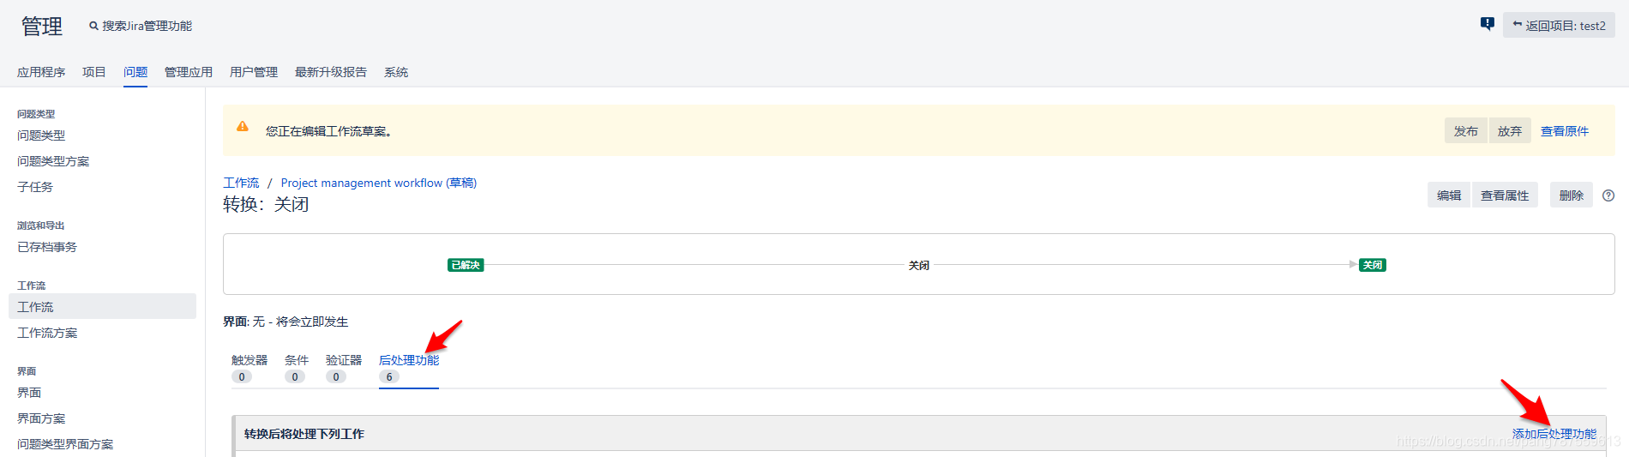Click 返回项目: test2 button
The height and width of the screenshot is (457, 1629).
point(1559,26)
